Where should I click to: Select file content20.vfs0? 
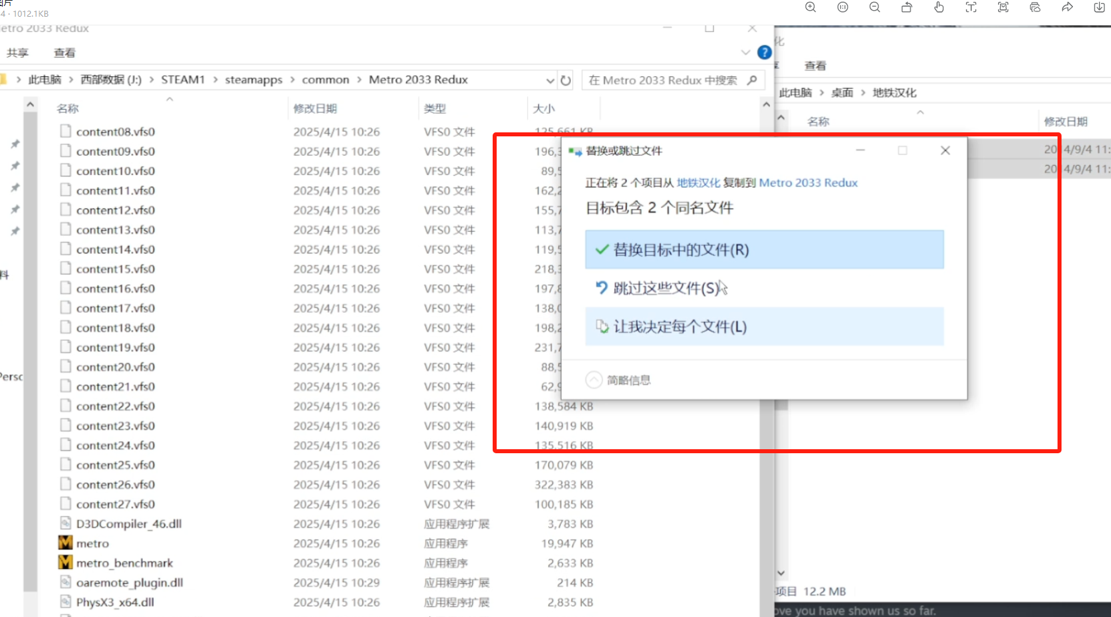116,367
